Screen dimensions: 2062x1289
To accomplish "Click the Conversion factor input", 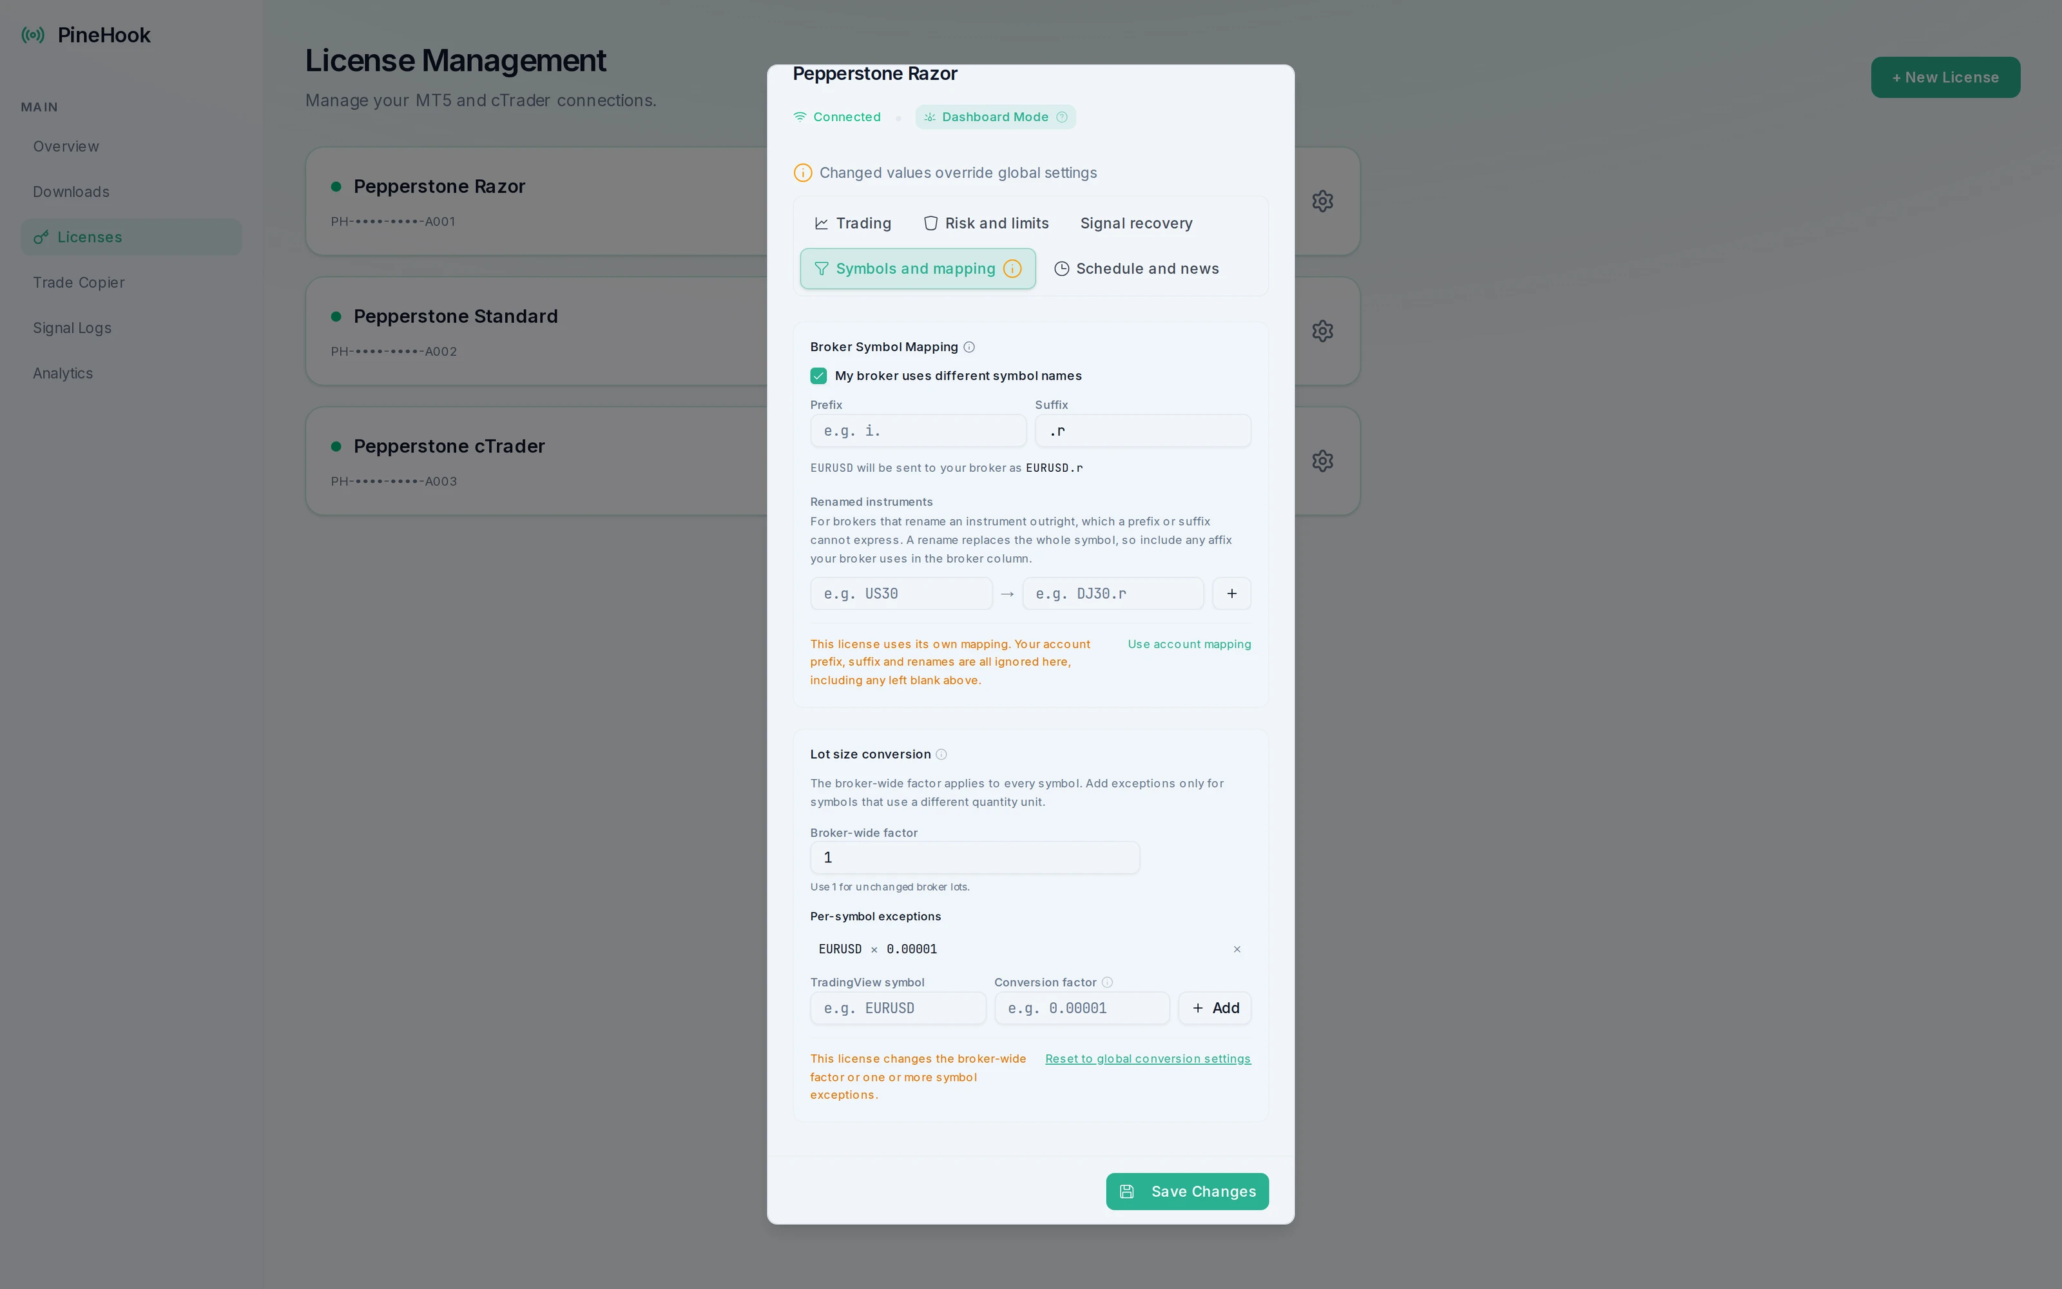I will tap(1081, 1007).
